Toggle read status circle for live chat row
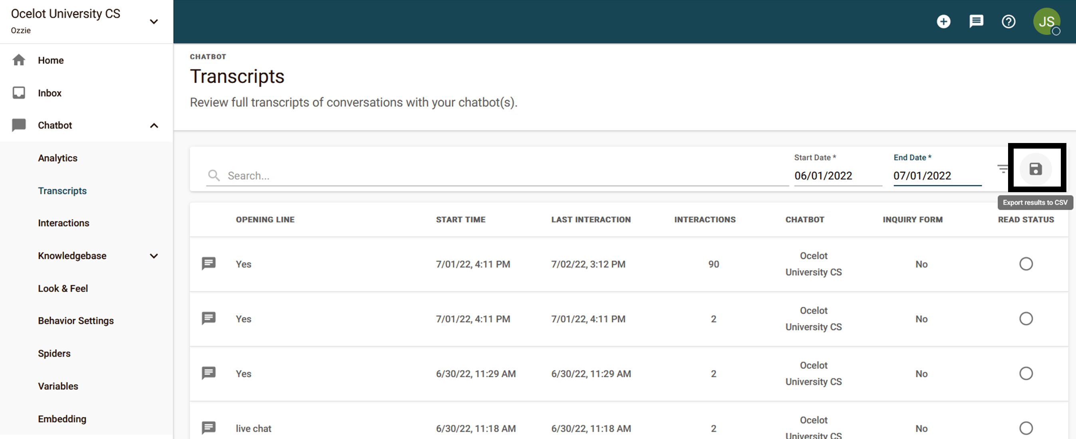 (x=1026, y=428)
